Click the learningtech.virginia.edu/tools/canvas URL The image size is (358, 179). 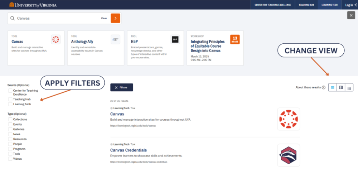pyautogui.click(x=133, y=126)
